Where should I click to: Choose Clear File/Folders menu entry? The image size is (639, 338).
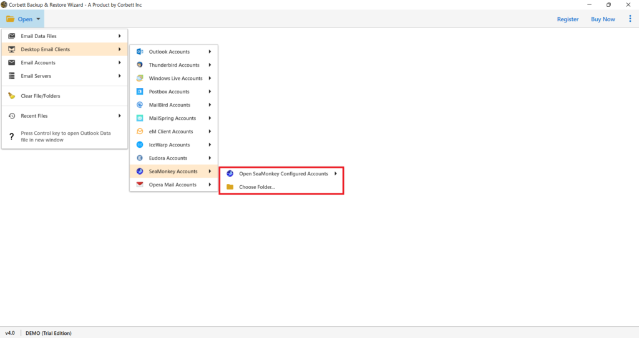[64, 95]
